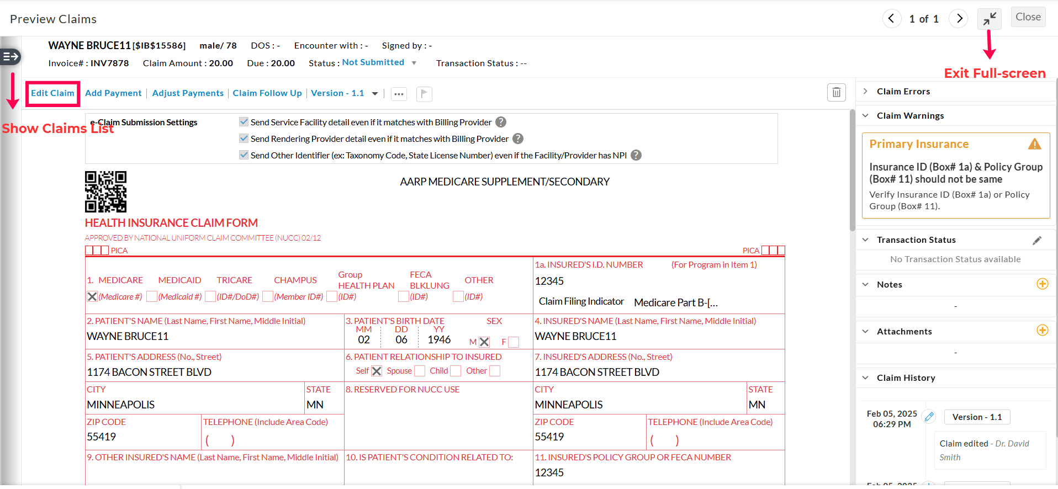Check the Group Health Plan box
This screenshot has width=1058, height=489.
coord(332,296)
